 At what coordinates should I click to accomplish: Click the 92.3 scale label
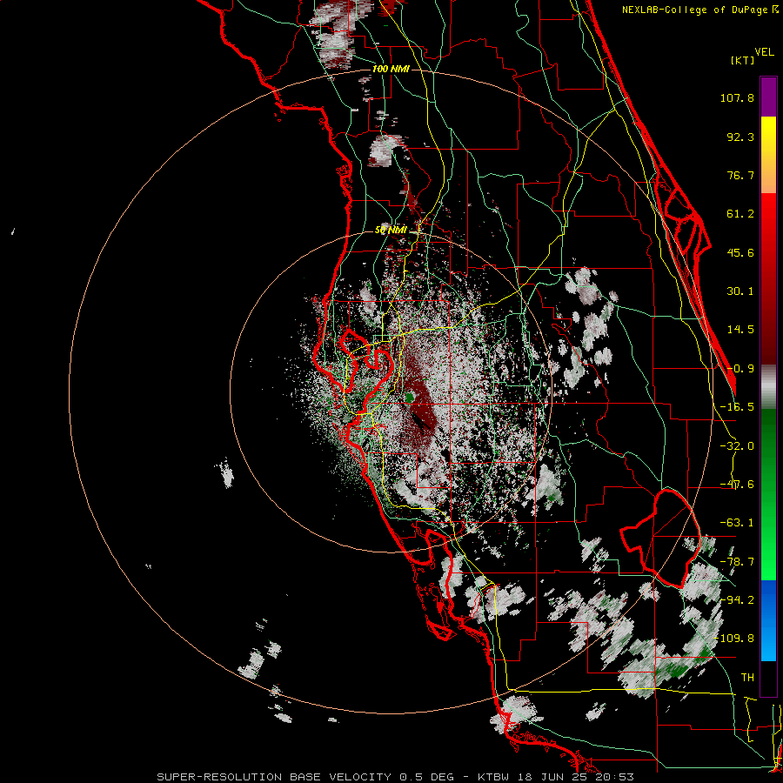pyautogui.click(x=740, y=137)
